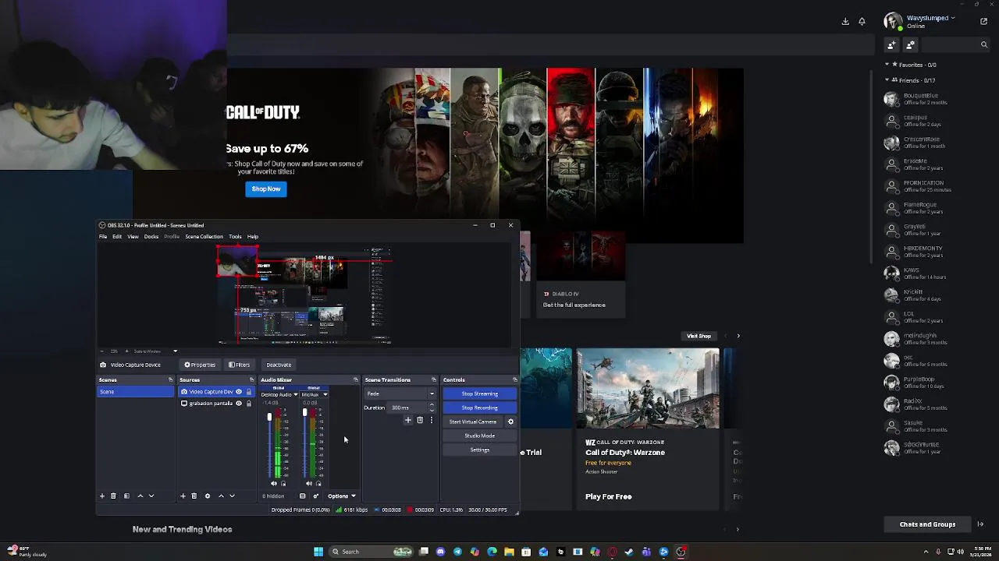999x561 pixels.
Task: Undock the Audio Mixer panel
Action: coord(356,380)
